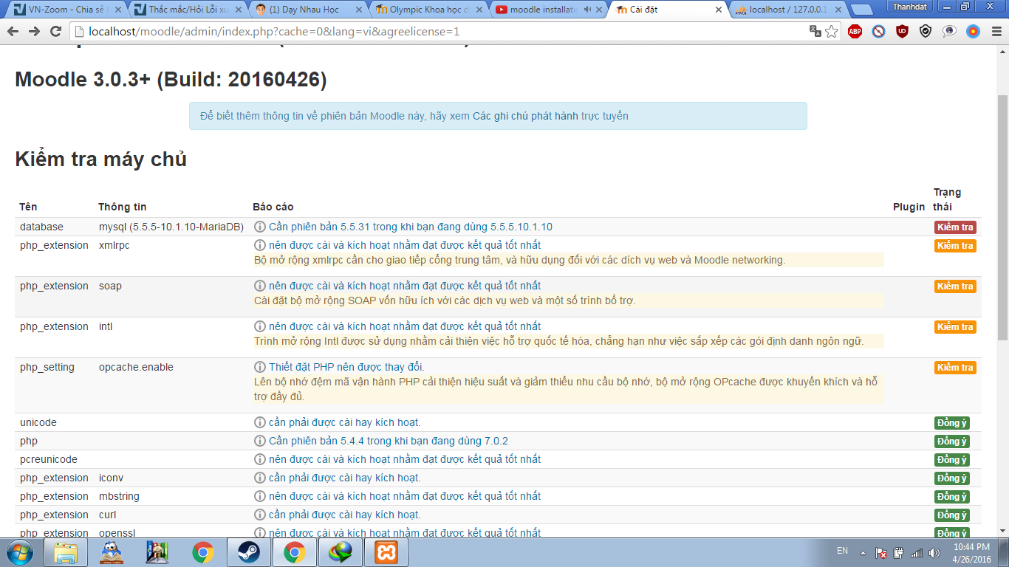
Task: Click the info icon in the soap row
Action: pos(260,286)
